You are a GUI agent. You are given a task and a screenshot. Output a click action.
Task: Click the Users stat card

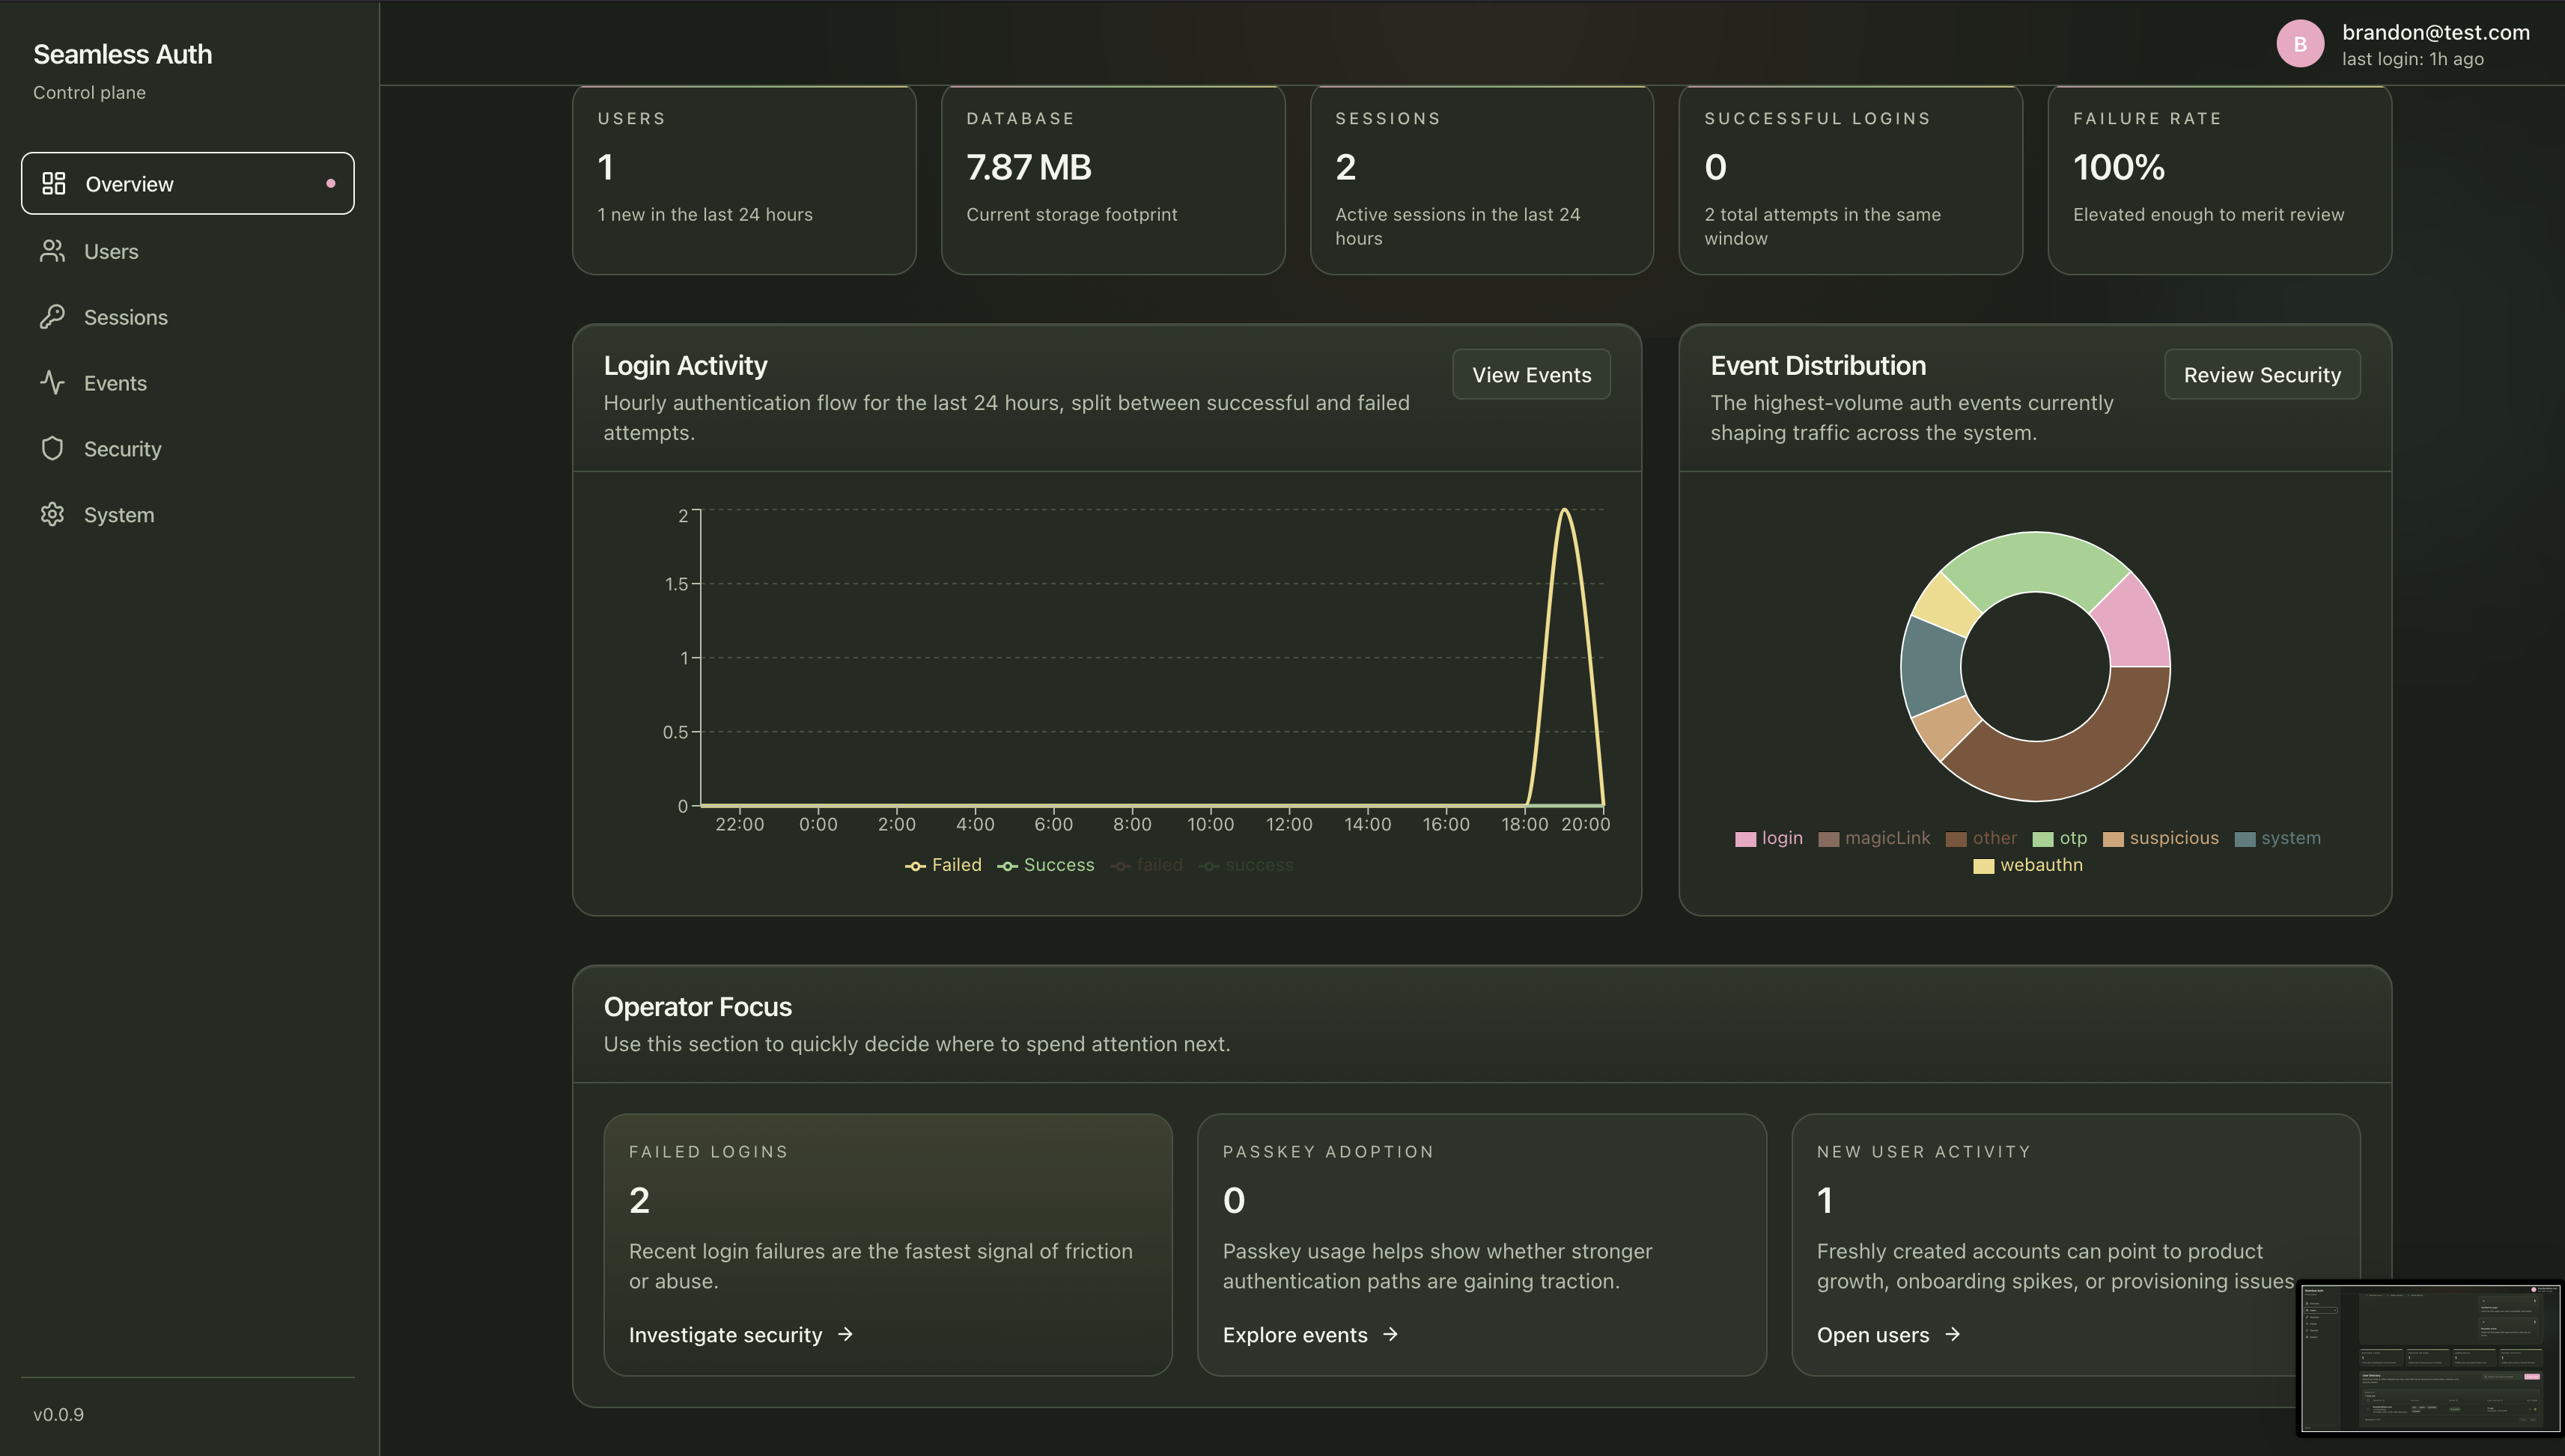[743, 180]
